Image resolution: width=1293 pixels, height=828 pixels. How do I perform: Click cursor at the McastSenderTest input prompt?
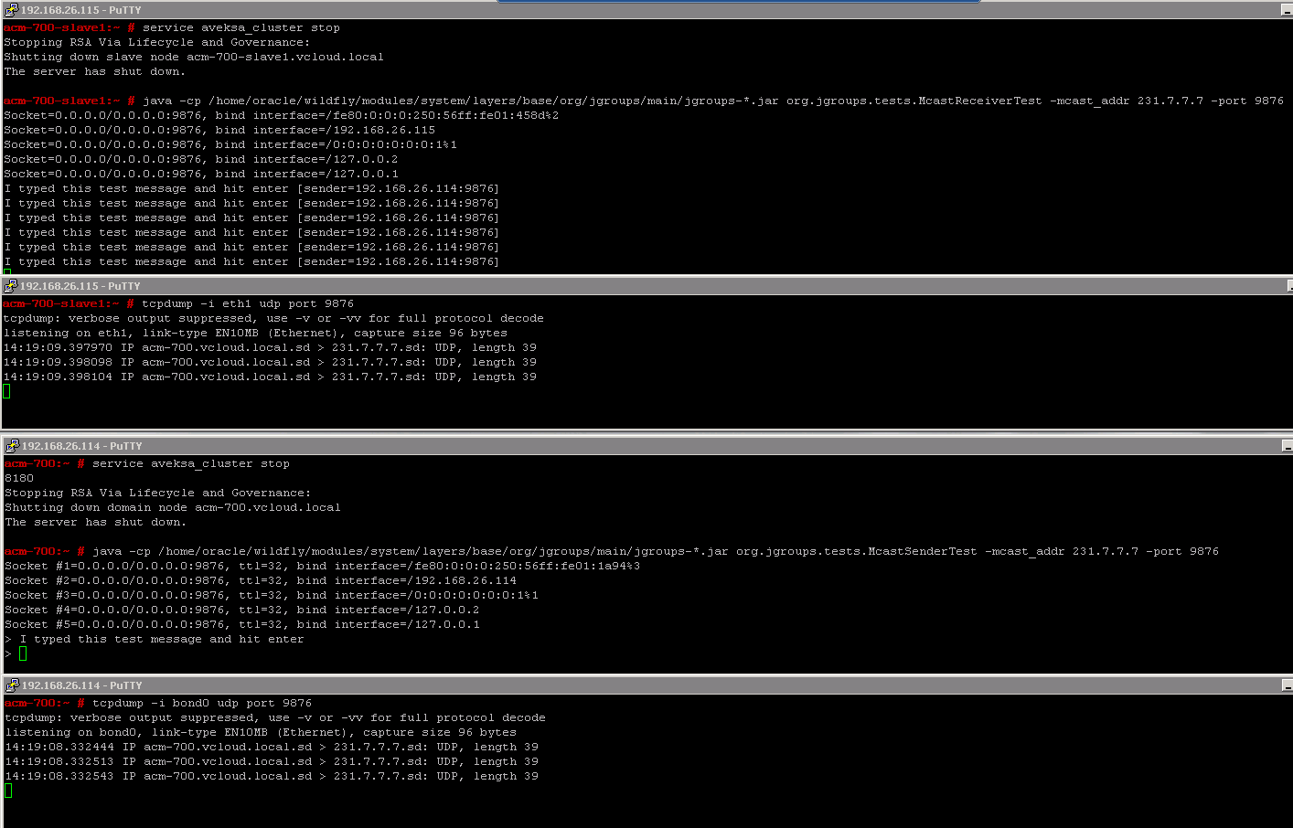click(x=23, y=653)
